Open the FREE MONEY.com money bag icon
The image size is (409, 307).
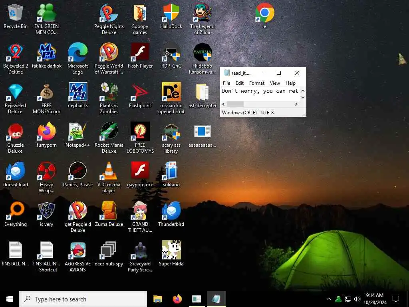click(46, 99)
